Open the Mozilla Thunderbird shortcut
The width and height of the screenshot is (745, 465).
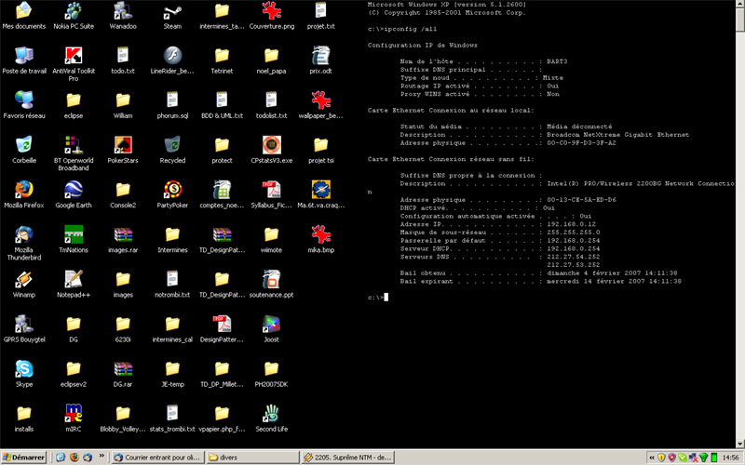point(24,233)
